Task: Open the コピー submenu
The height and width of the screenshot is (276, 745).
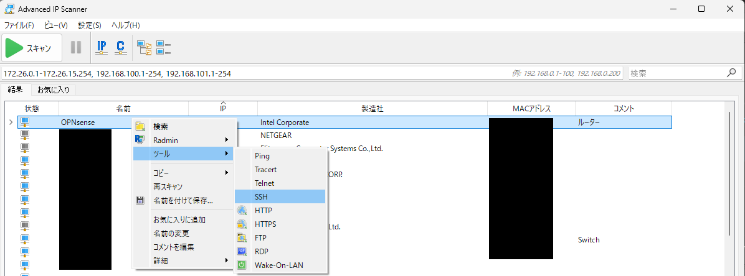Action: click(x=184, y=173)
